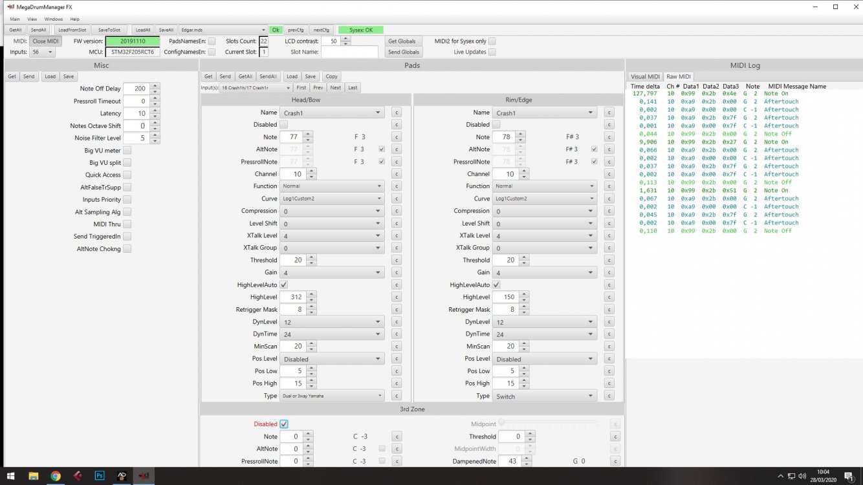
Task: Enable MIDI Thru in Misc panel
Action: 127,224
